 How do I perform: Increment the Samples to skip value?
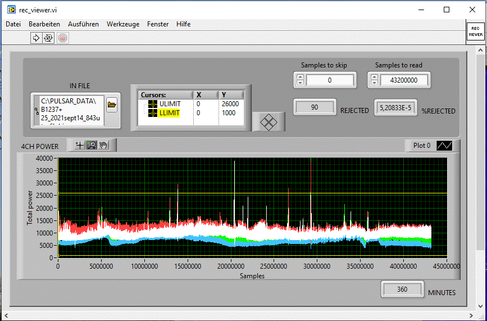(300, 78)
